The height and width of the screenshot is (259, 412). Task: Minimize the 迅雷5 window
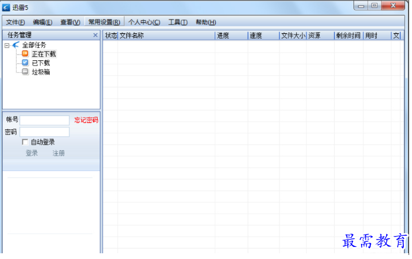pos(361,6)
